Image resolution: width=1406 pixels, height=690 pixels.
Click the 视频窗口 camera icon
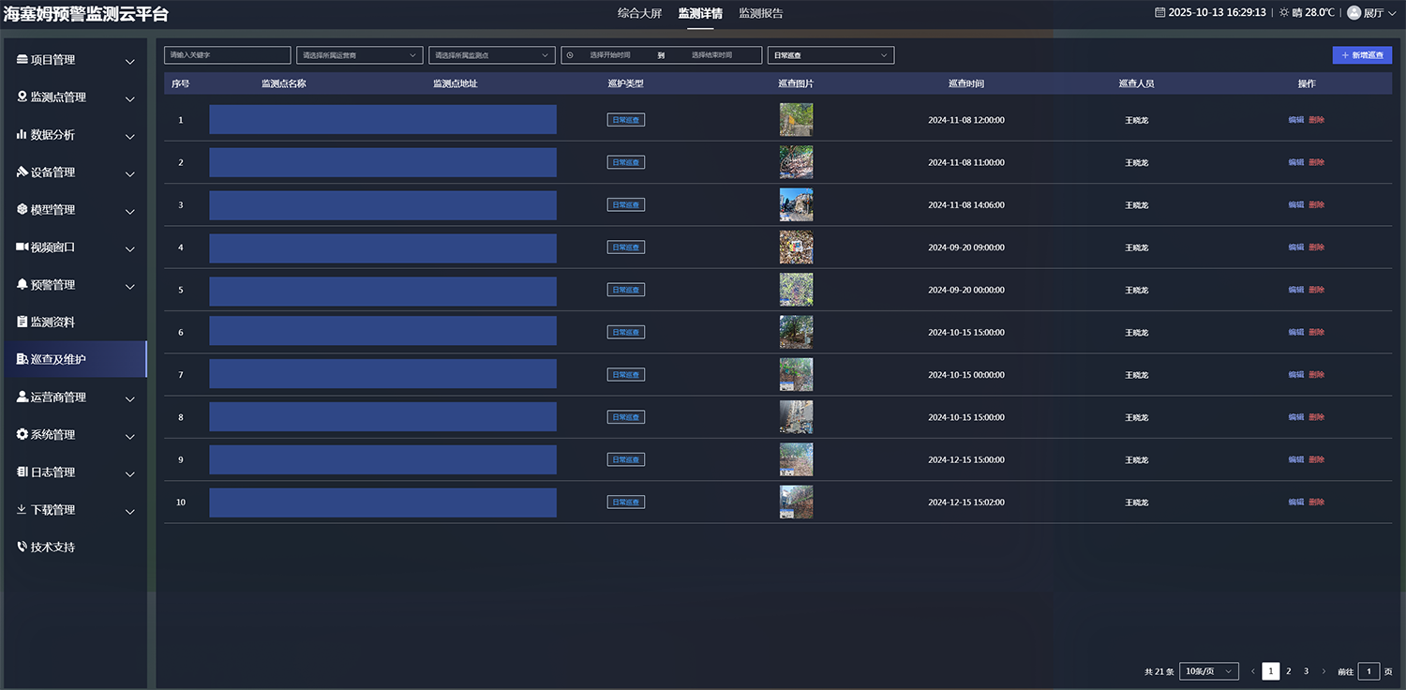22,247
